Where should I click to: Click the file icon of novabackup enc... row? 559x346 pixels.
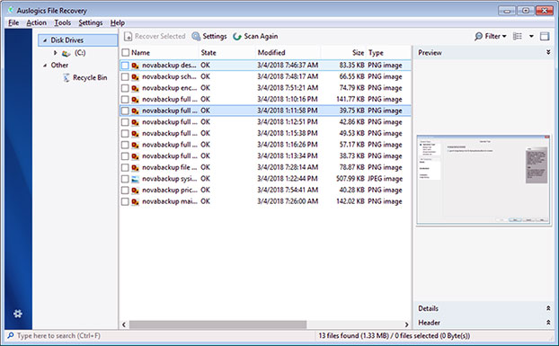(x=135, y=88)
